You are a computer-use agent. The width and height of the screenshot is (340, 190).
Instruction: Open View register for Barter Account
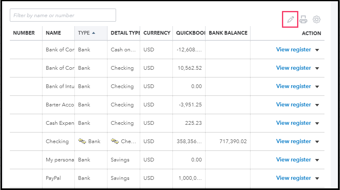coord(293,105)
